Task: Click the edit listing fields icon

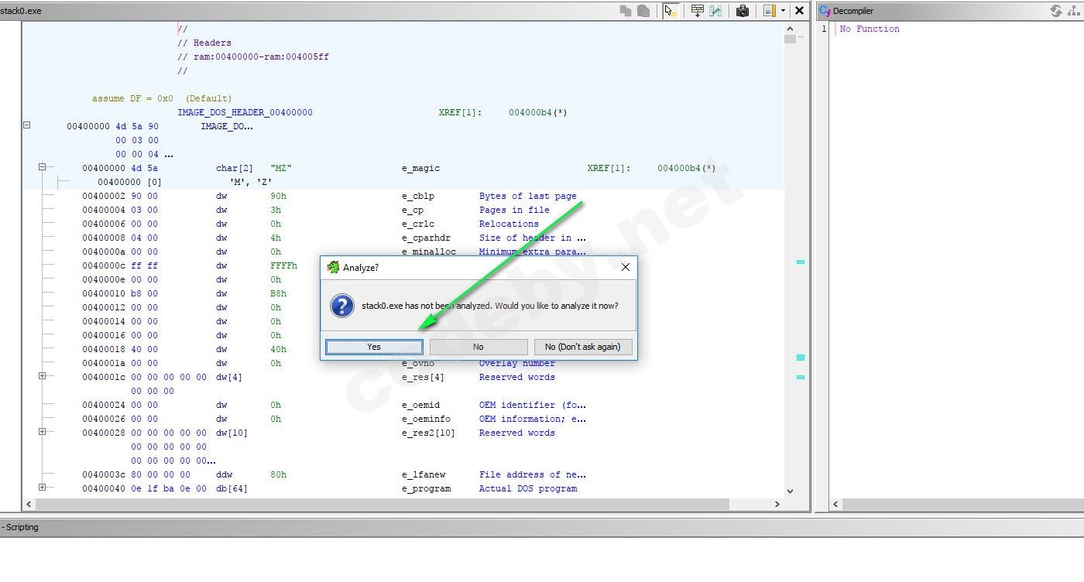Action: pyautogui.click(x=698, y=11)
